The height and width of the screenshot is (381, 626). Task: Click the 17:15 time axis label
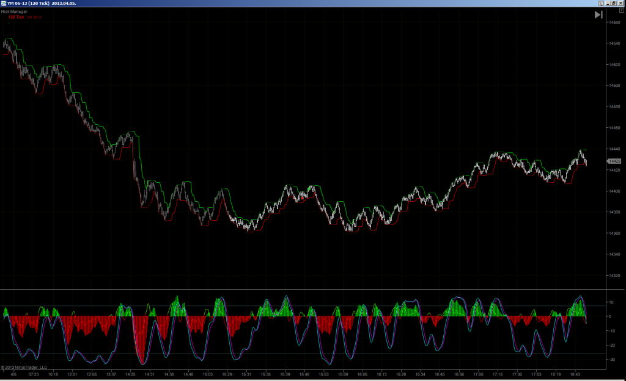coord(498,375)
